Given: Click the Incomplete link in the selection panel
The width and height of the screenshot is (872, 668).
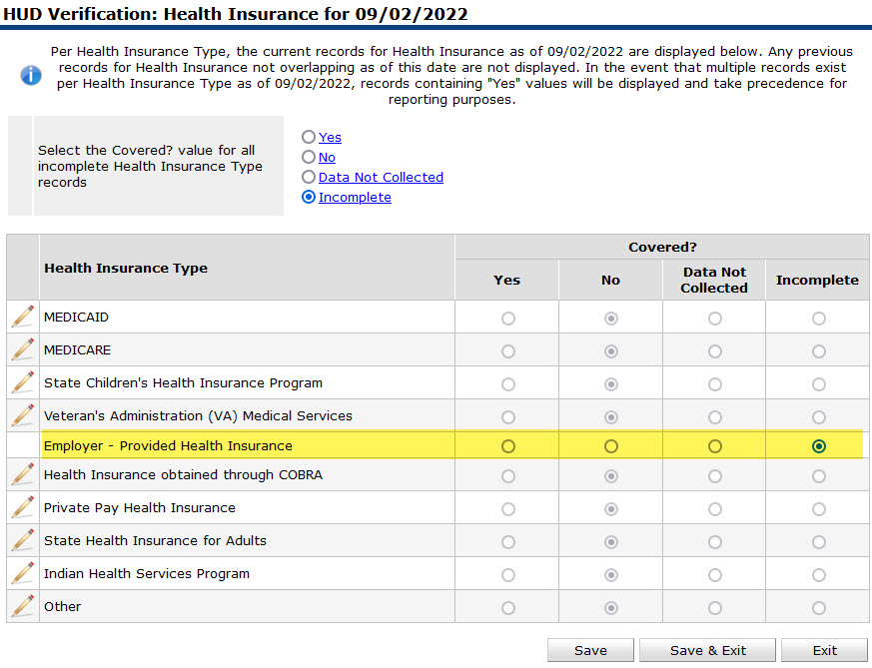Looking at the screenshot, I should tap(355, 197).
